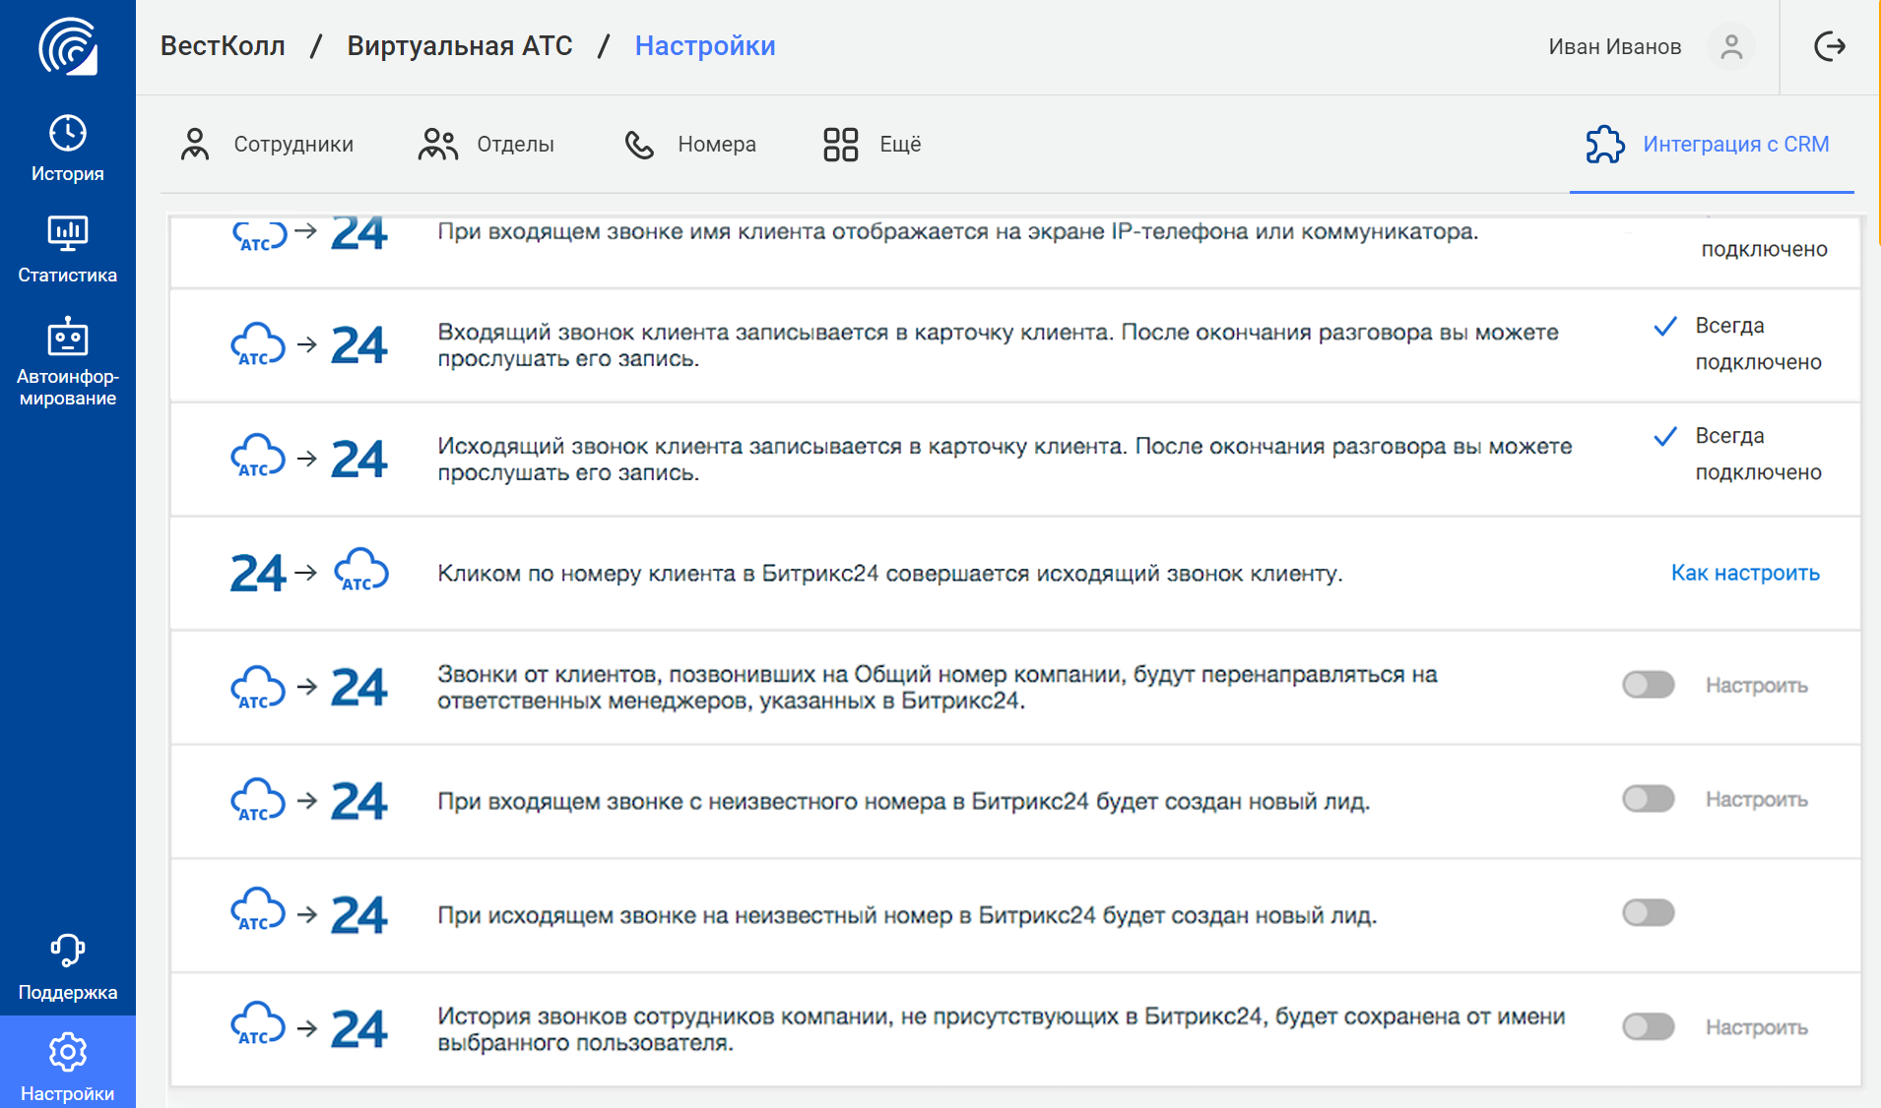Screen dimensions: 1881x1108
Task: Click ATC cloud icon in Общий номер row
Action: (258, 687)
